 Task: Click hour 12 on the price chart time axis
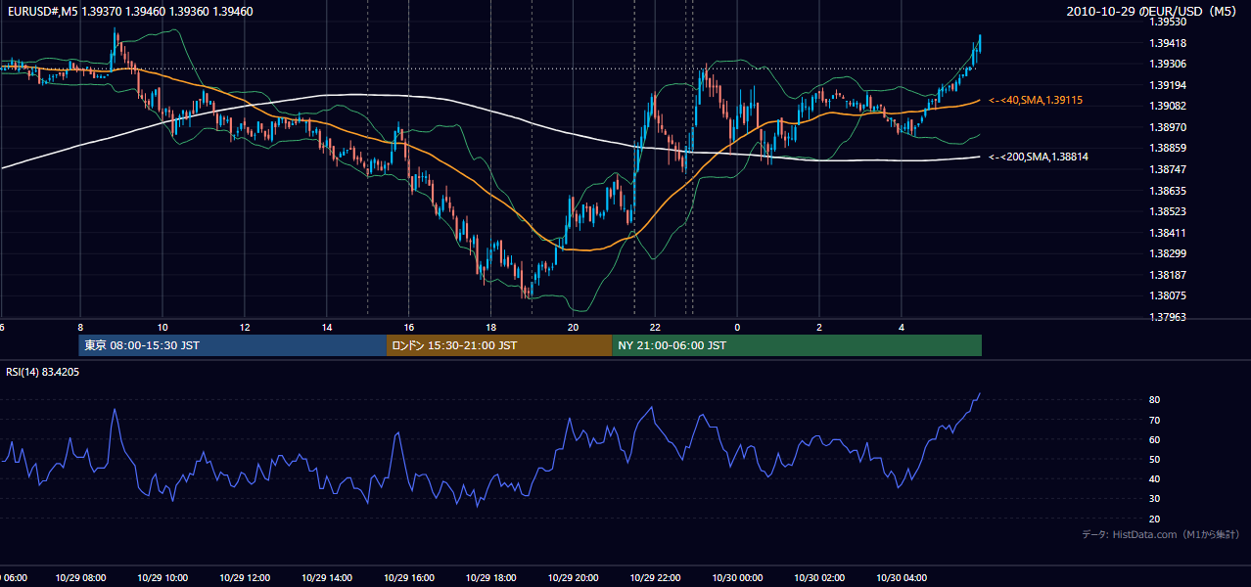[x=244, y=328]
